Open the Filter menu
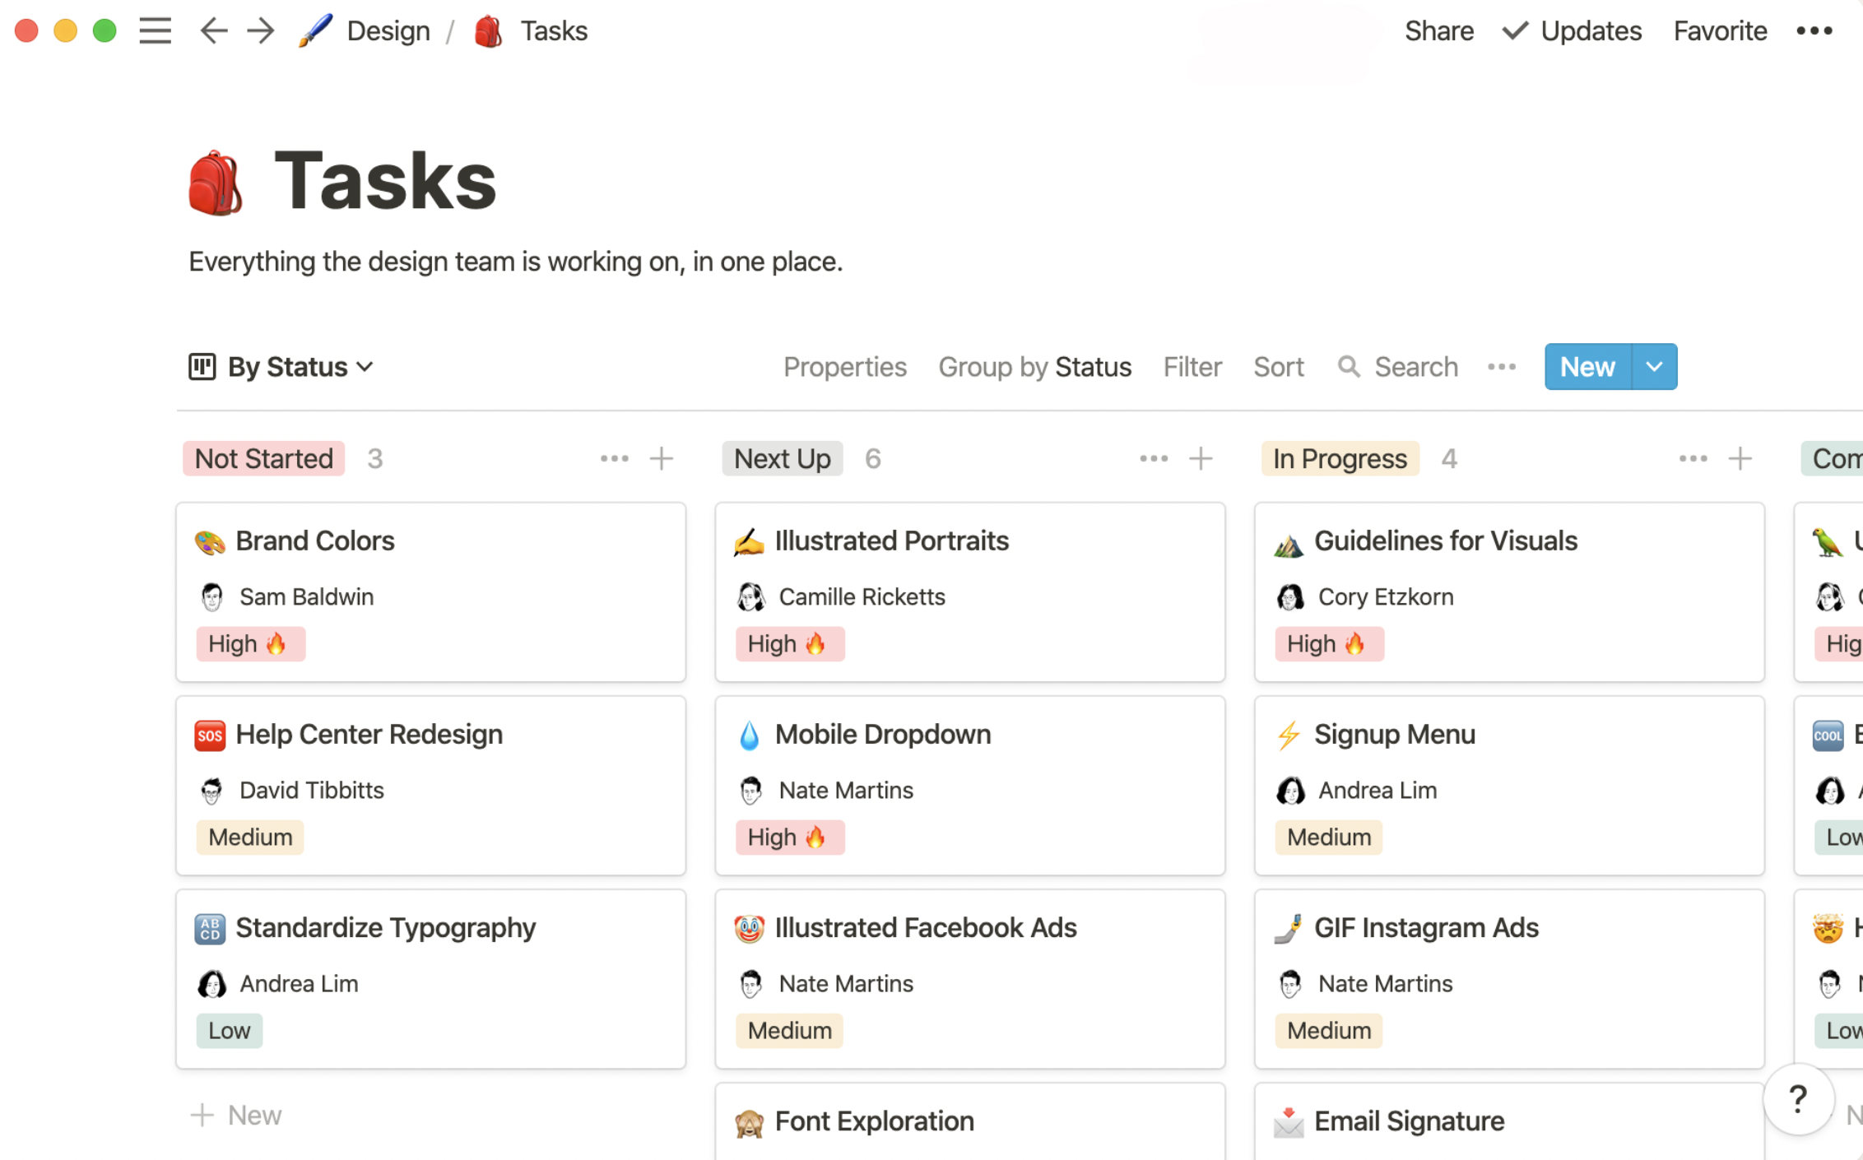 point(1192,367)
